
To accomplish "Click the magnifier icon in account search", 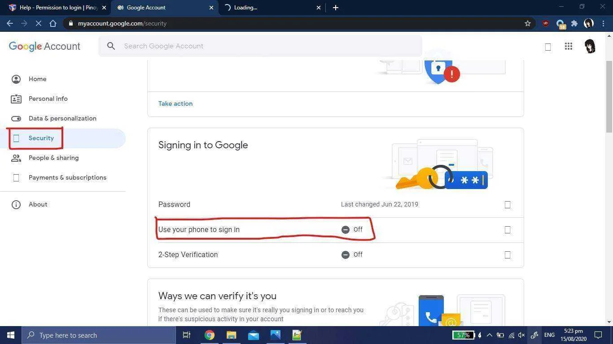I will (x=111, y=46).
